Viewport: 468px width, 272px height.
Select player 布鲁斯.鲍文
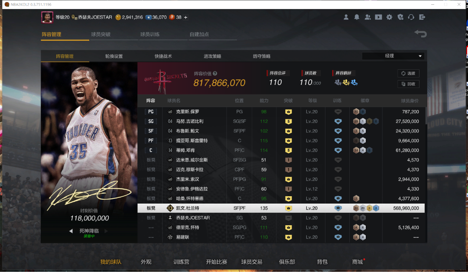(x=188, y=131)
